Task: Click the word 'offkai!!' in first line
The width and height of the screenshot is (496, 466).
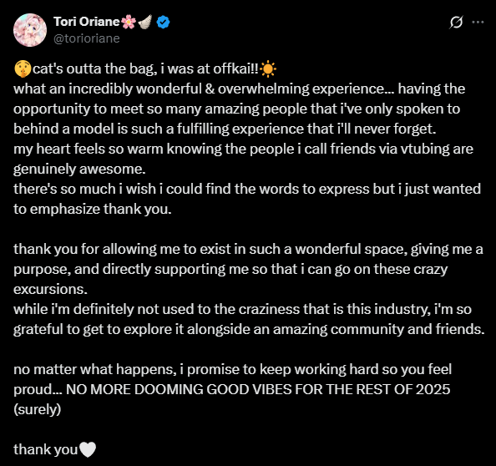Action: (235, 68)
